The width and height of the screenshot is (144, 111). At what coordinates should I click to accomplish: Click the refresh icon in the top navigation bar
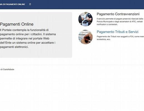(x=30, y=4)
